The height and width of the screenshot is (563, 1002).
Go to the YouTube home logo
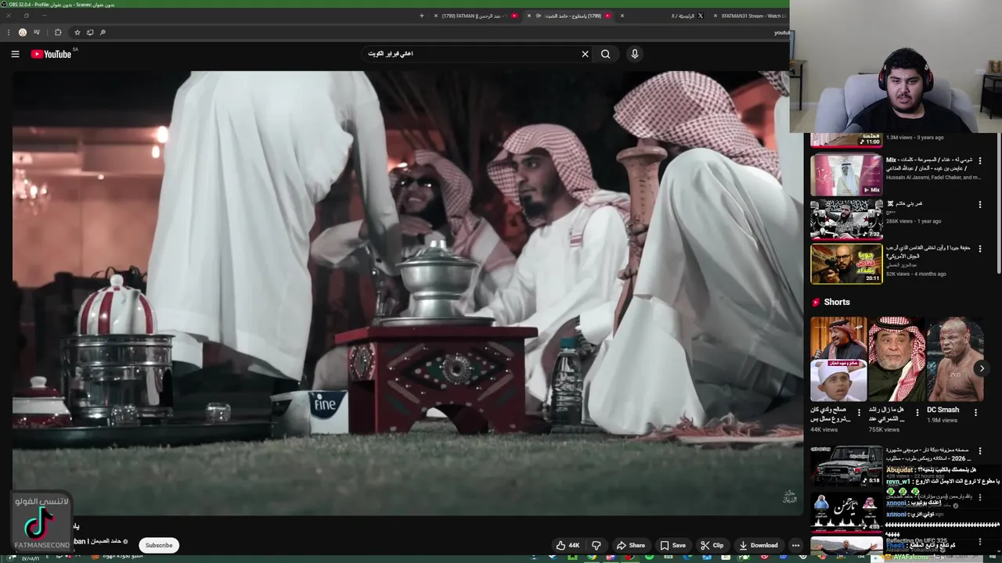point(52,54)
